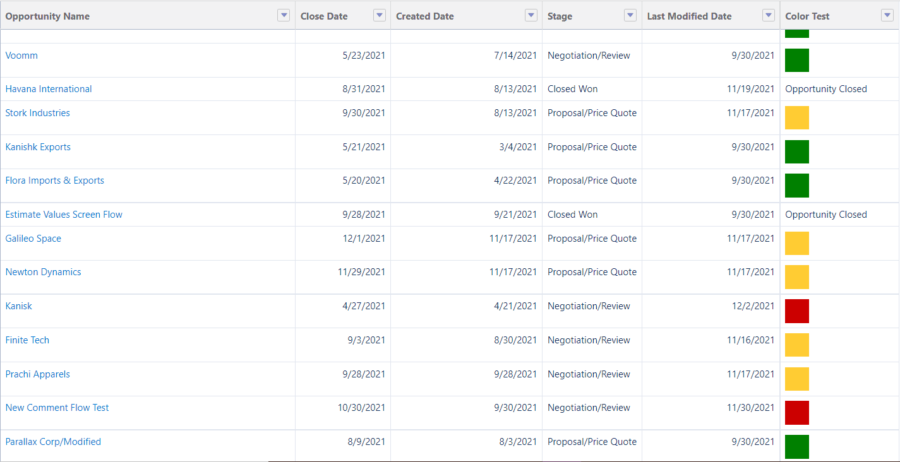Click green swatch in Parallax Corp/Modified row

[797, 447]
